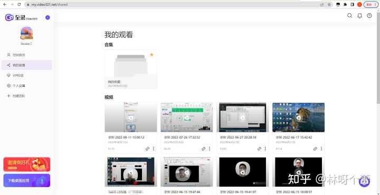Click the download desktop app banner
This screenshot has width=380, height=195.
27,180
